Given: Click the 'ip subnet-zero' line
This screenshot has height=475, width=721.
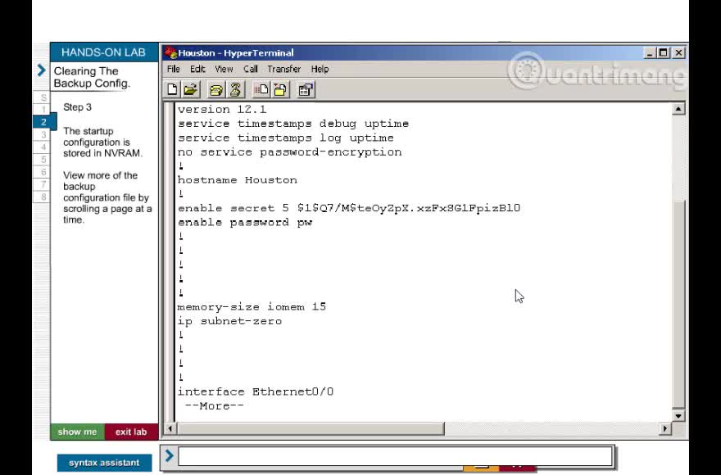Looking at the screenshot, I should pos(230,321).
